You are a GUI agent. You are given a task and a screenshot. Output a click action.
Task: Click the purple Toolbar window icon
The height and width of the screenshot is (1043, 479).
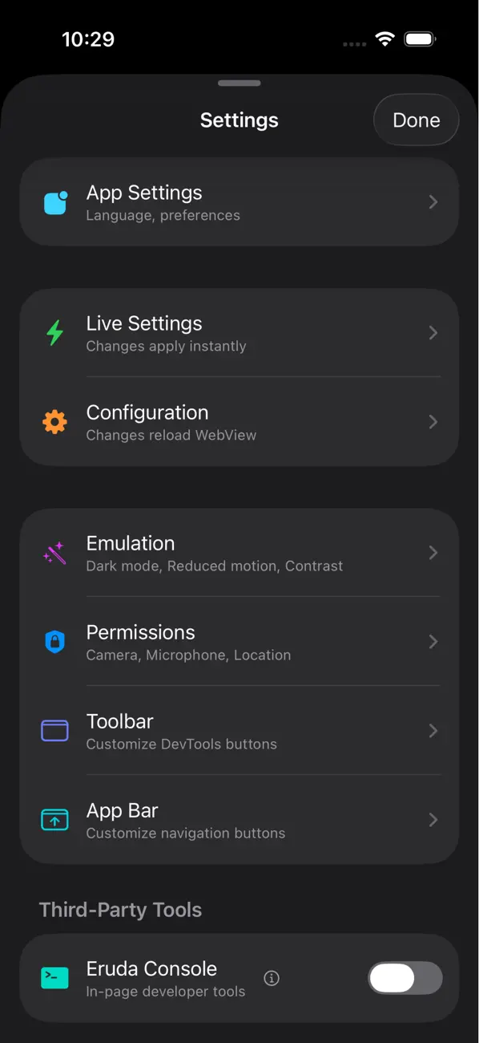click(x=54, y=730)
